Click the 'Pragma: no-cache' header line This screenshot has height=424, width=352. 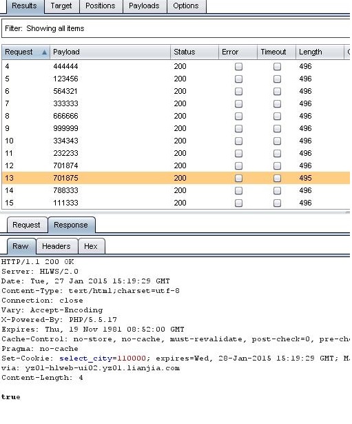(40, 349)
